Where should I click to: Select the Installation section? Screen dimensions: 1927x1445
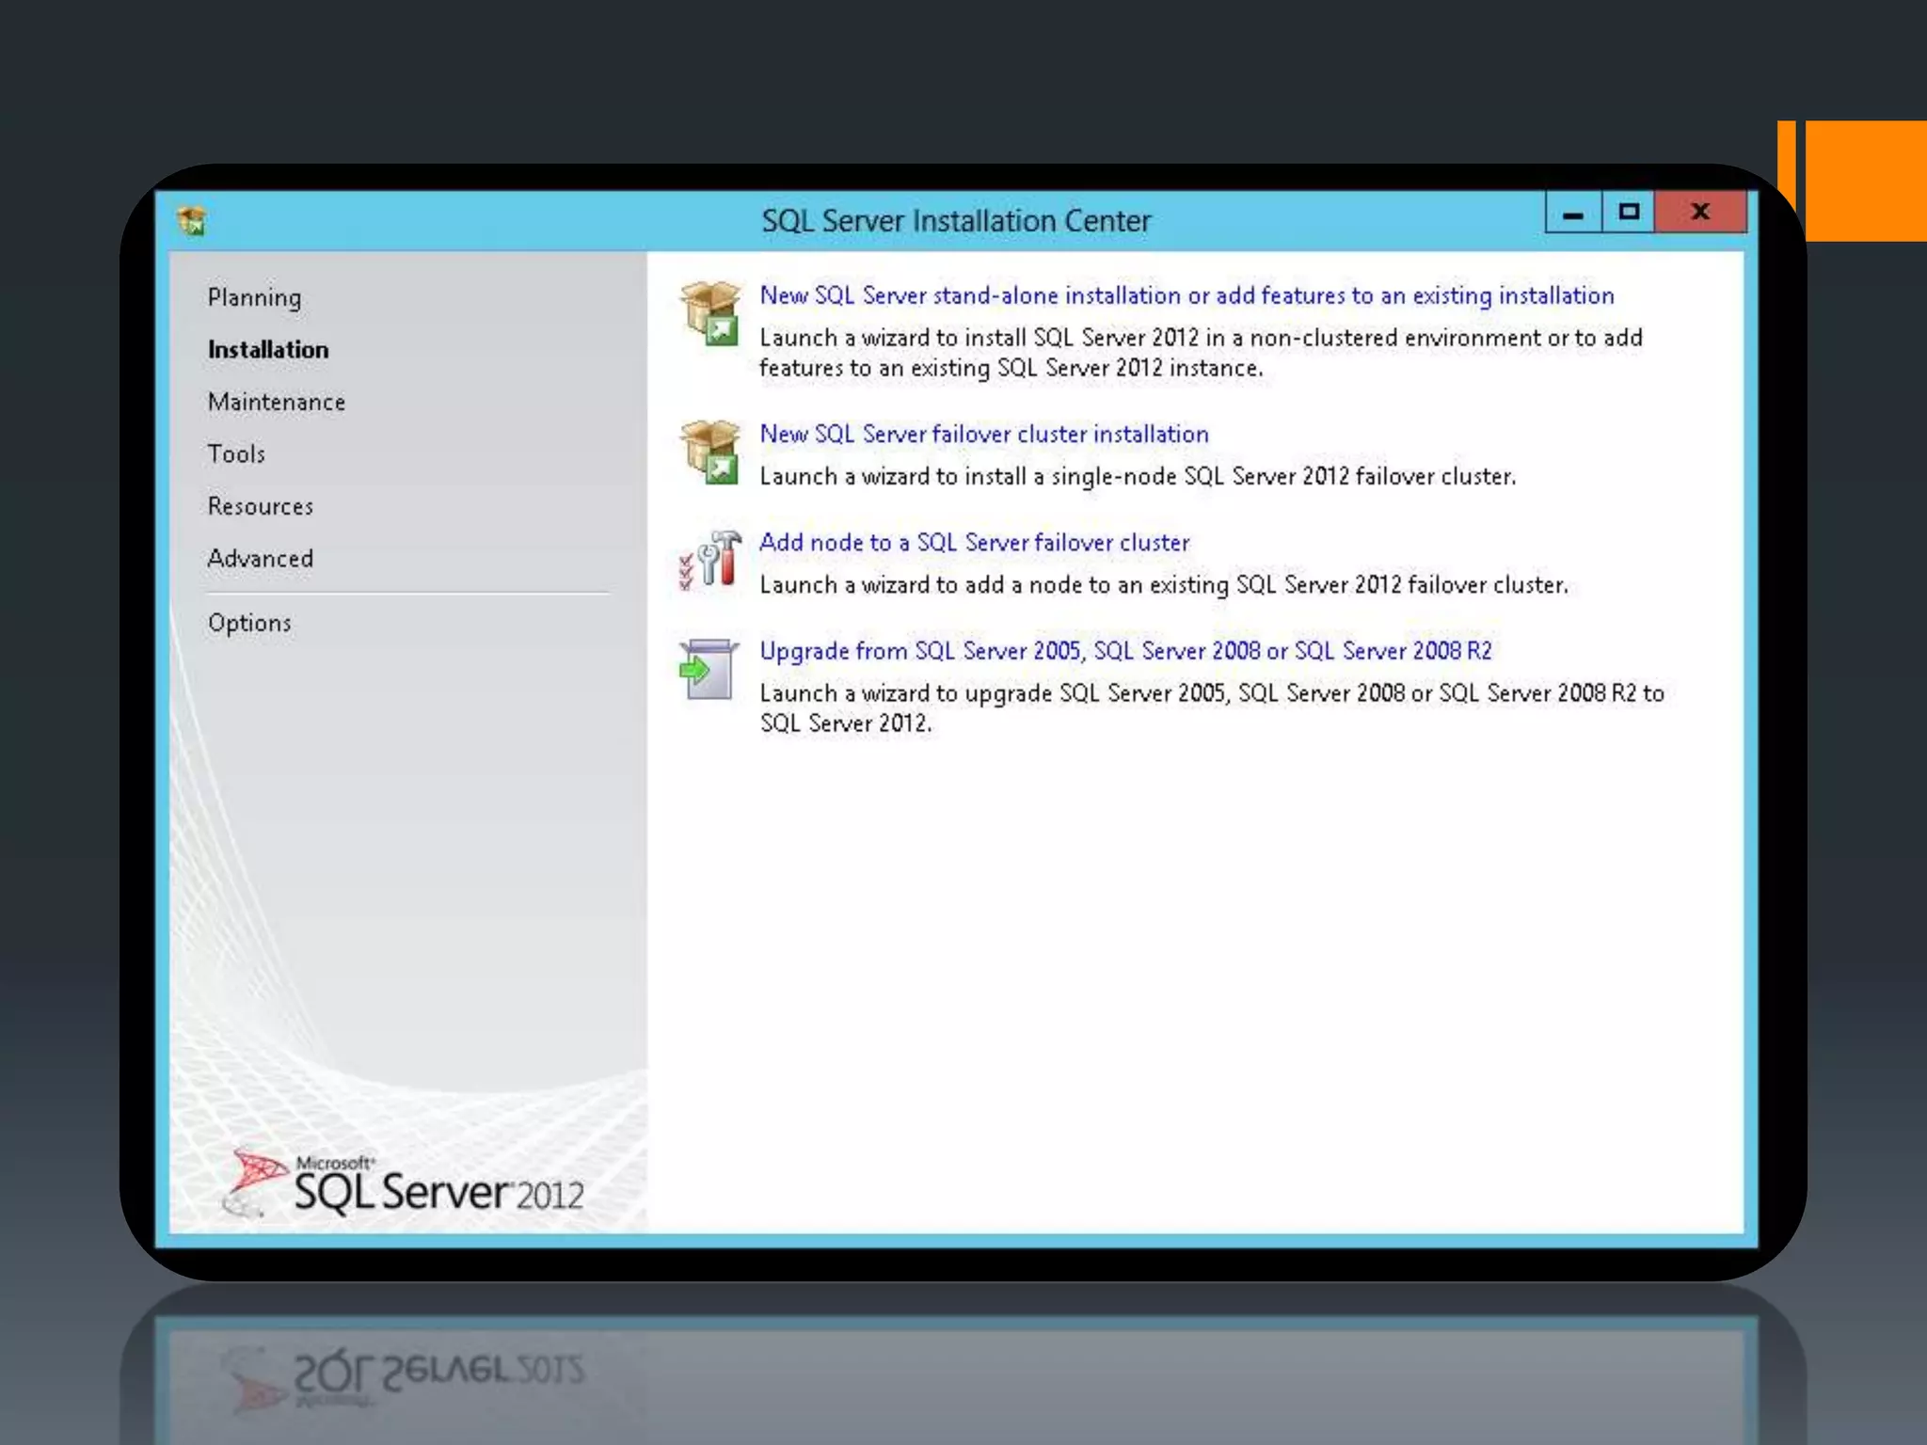coord(268,349)
